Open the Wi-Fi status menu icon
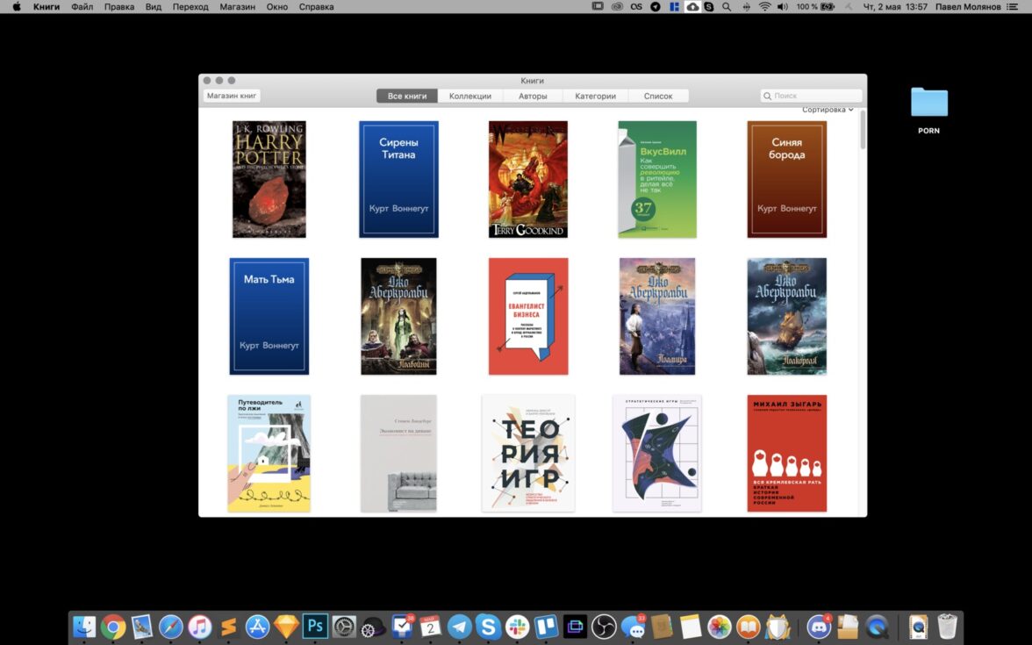1032x645 pixels. (x=764, y=7)
